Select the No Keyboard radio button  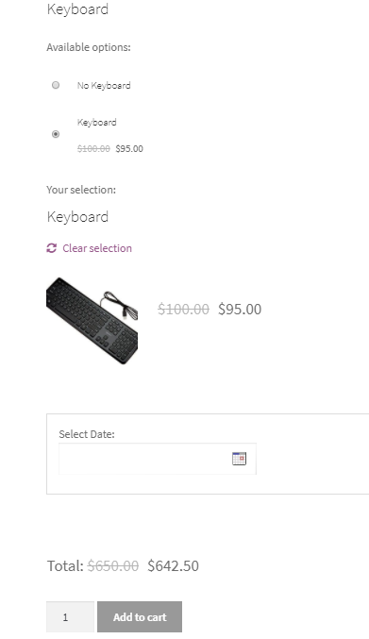(56, 85)
